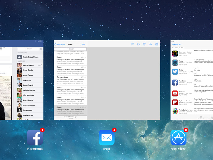Select Olenna Mason in Facebook favorites
This screenshot has width=213, height=160.
[30, 65]
